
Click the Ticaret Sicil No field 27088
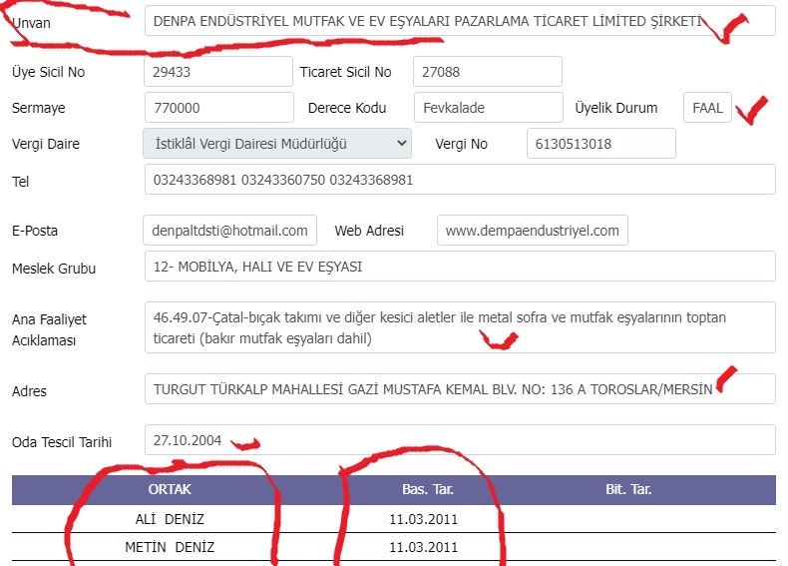point(488,72)
